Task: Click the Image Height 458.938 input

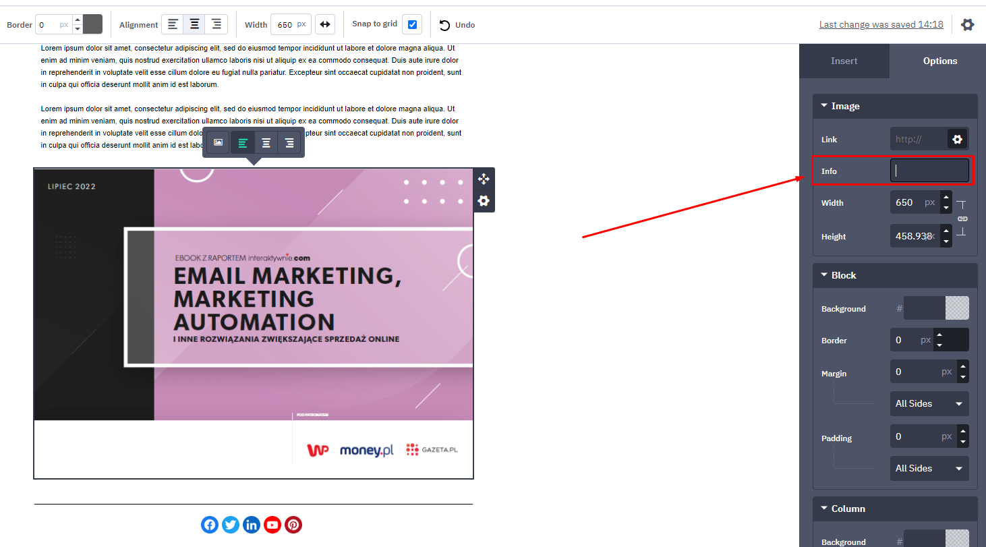Action: click(915, 236)
